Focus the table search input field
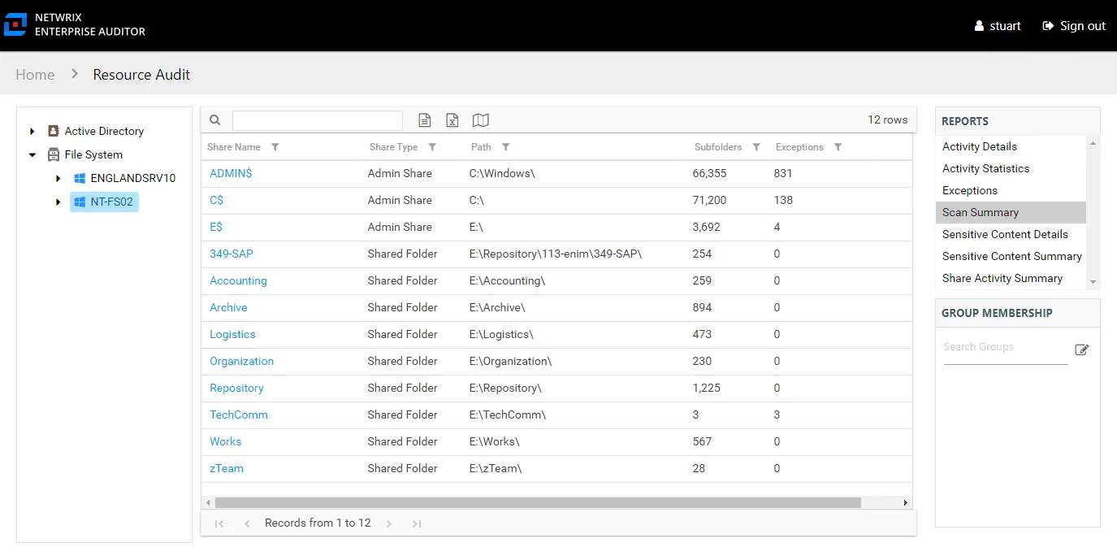1117x547 pixels. coord(318,120)
